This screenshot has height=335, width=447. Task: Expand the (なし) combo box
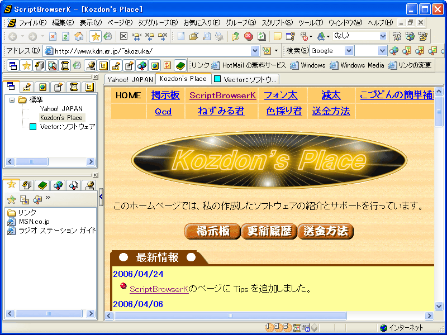click(383, 36)
